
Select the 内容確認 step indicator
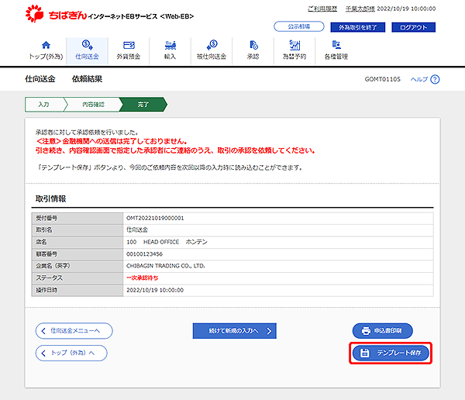click(x=93, y=105)
